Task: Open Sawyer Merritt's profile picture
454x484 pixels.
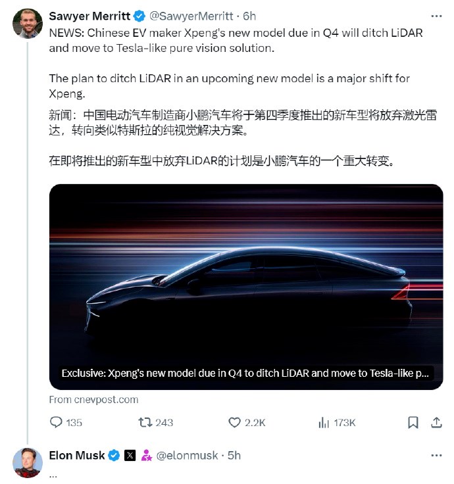Action: (x=28, y=24)
